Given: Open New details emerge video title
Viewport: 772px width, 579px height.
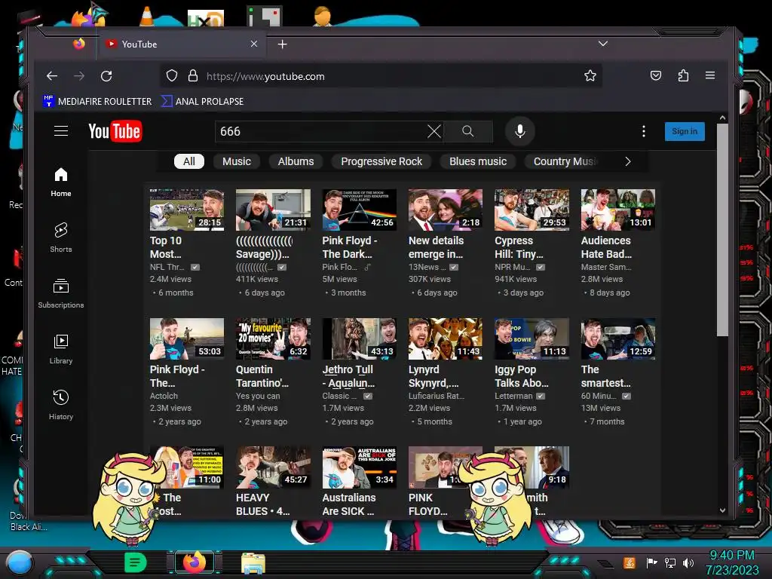Looking at the screenshot, I should pyautogui.click(x=436, y=247).
